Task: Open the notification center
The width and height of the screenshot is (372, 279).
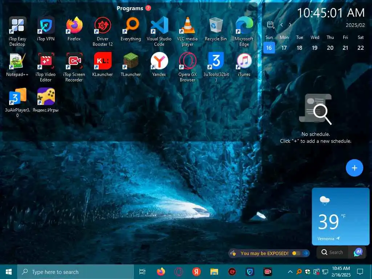Action: point(360,272)
